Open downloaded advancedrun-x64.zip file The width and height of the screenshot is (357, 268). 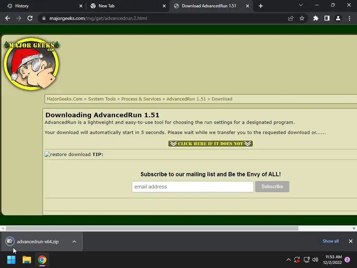[38, 241]
